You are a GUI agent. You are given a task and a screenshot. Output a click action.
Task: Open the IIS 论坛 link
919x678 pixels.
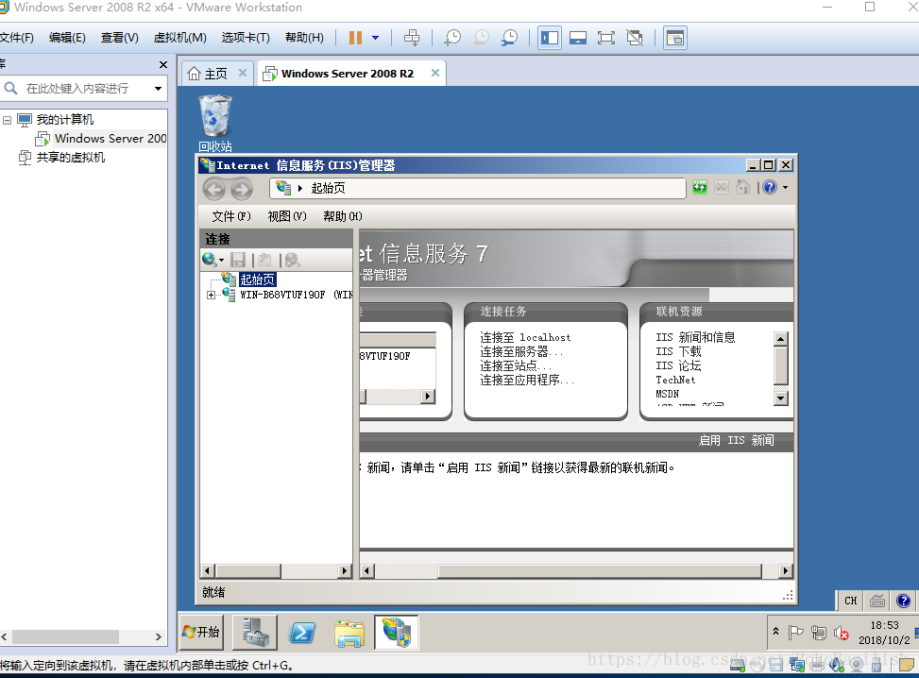click(x=678, y=365)
